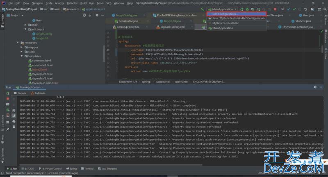Open the Spring tool window
Screen dimensions: 328x177
[71, 169]
